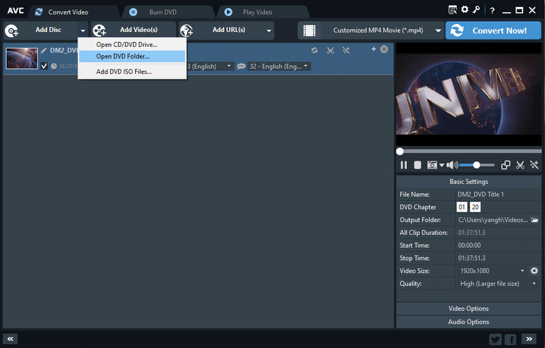Screen dimensions: 545x348
Task: Click the DVD Chapter end field 20
Action: pos(475,207)
